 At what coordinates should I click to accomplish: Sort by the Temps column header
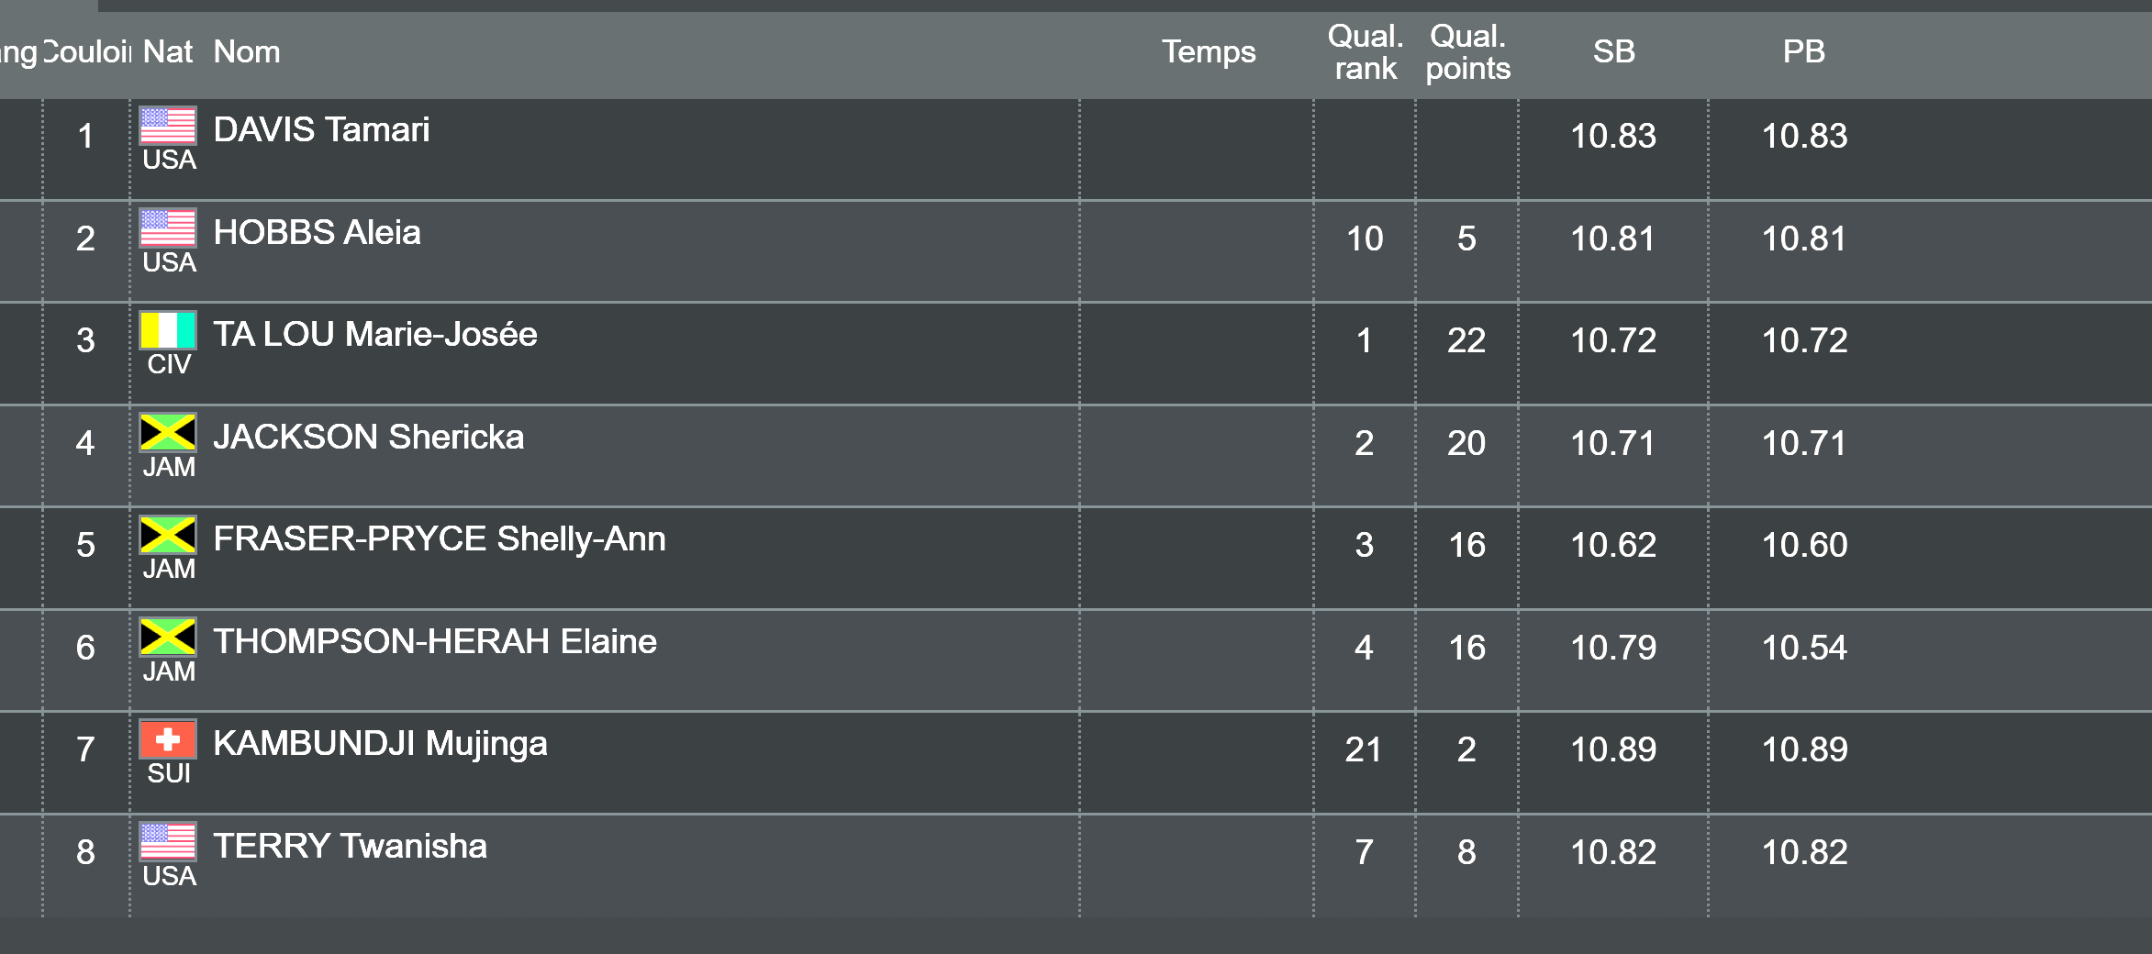point(1208,52)
